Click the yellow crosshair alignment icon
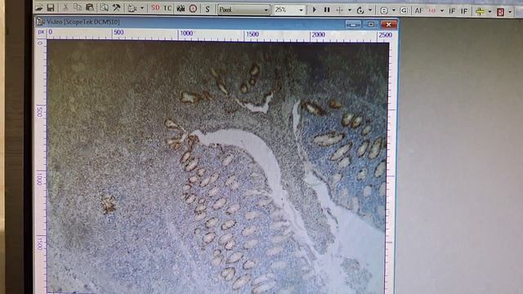Image resolution: width=523 pixels, height=294 pixels. pyautogui.click(x=480, y=11)
